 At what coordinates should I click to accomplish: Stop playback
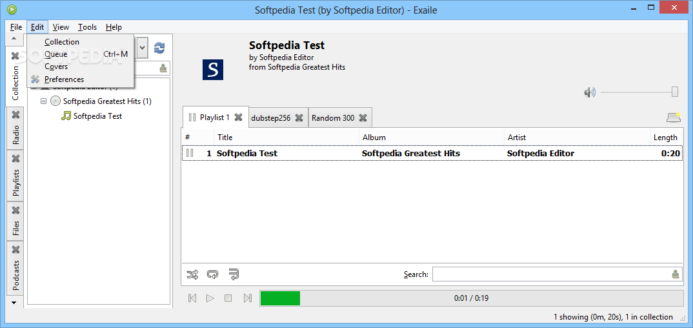click(228, 298)
